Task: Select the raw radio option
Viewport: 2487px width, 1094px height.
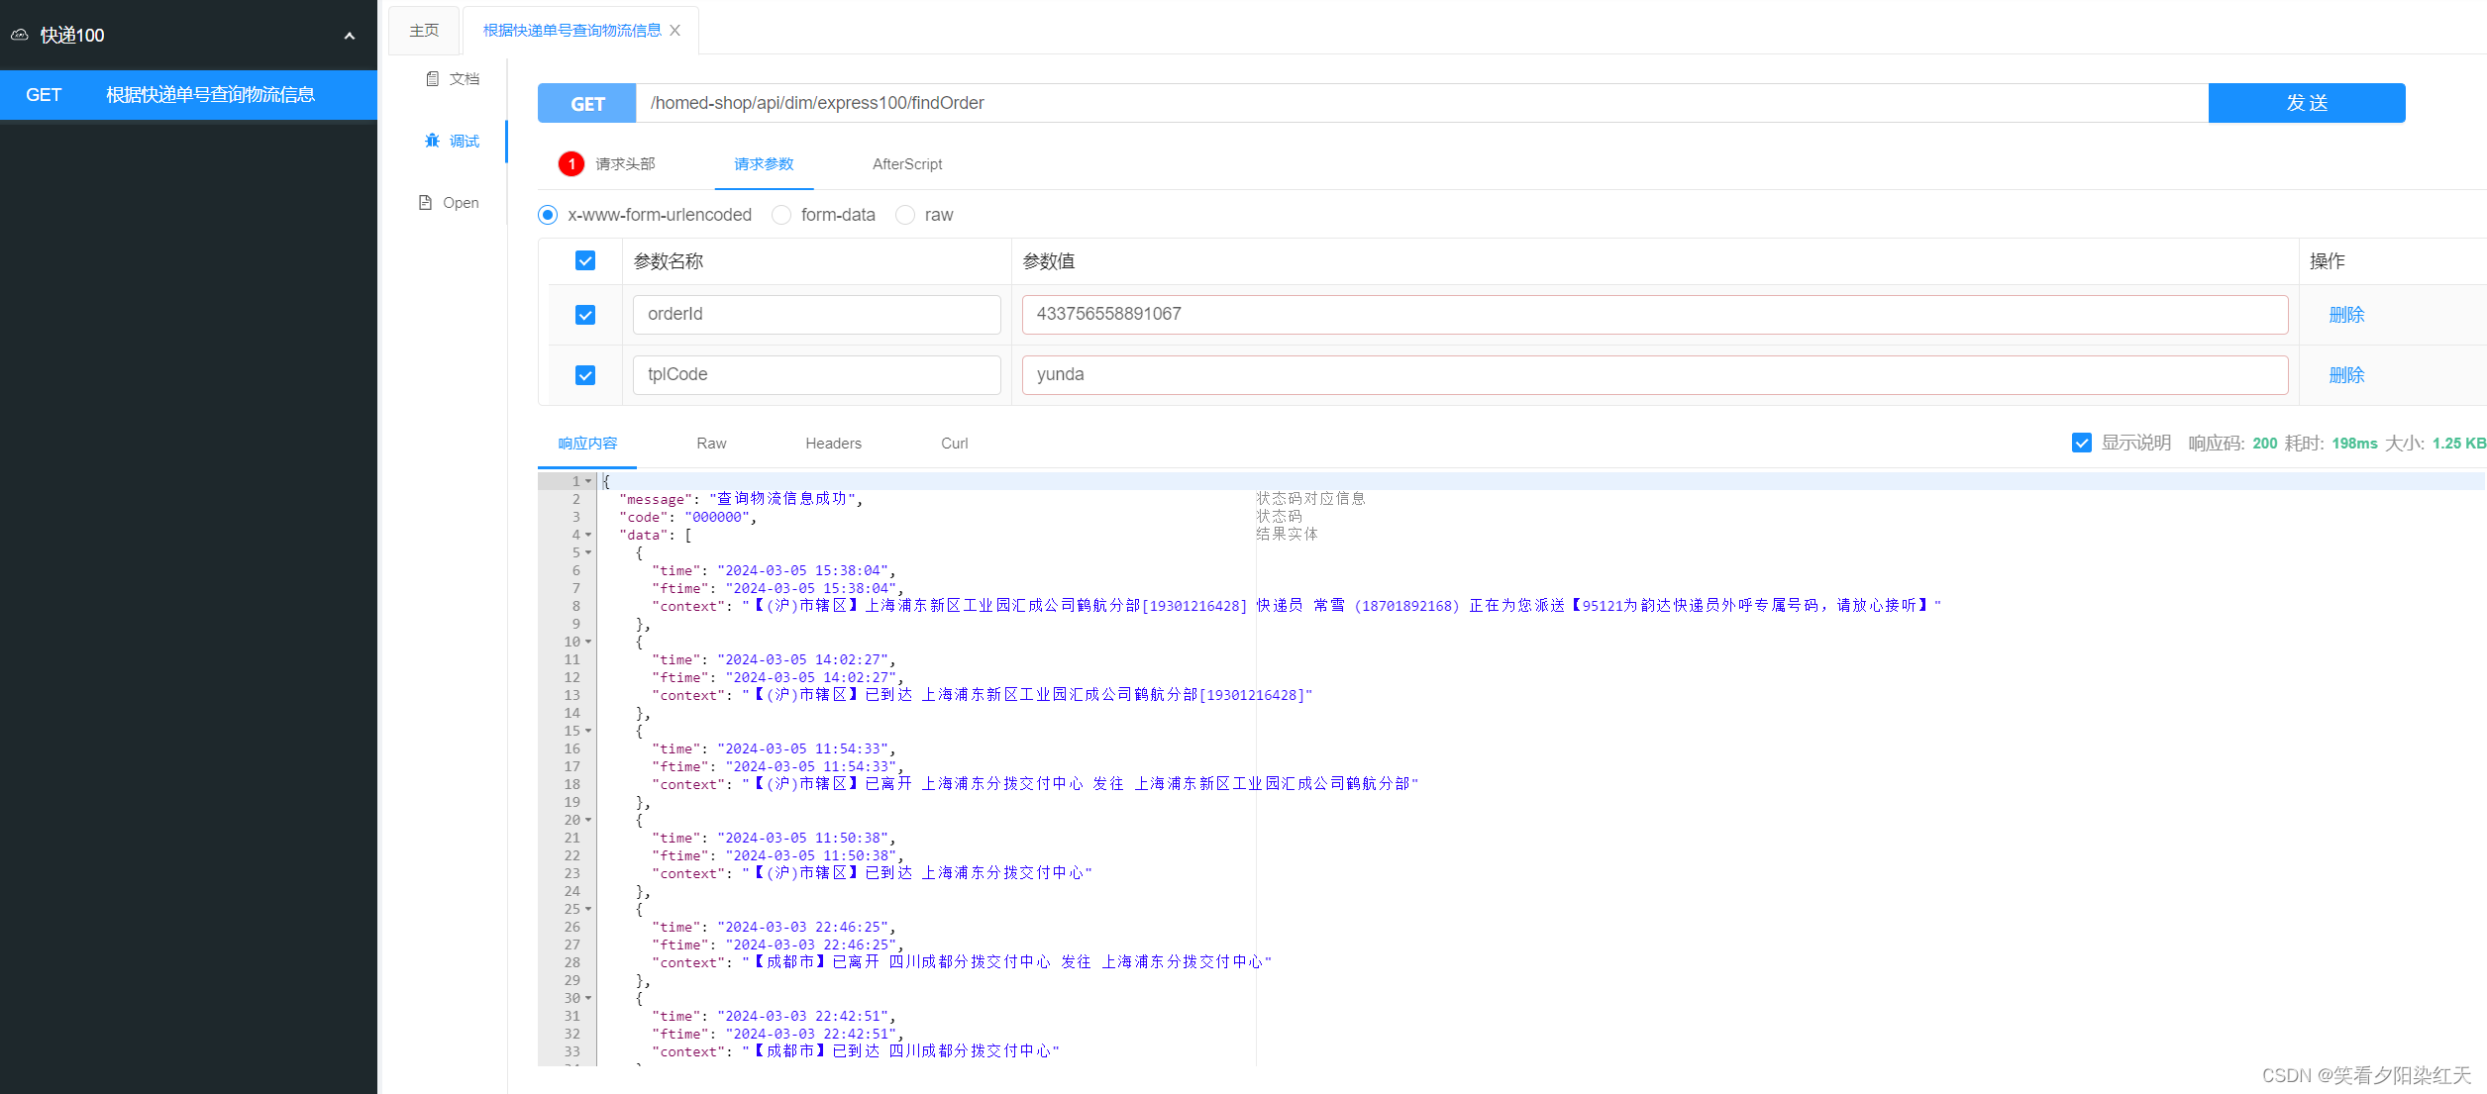Action: 905,215
